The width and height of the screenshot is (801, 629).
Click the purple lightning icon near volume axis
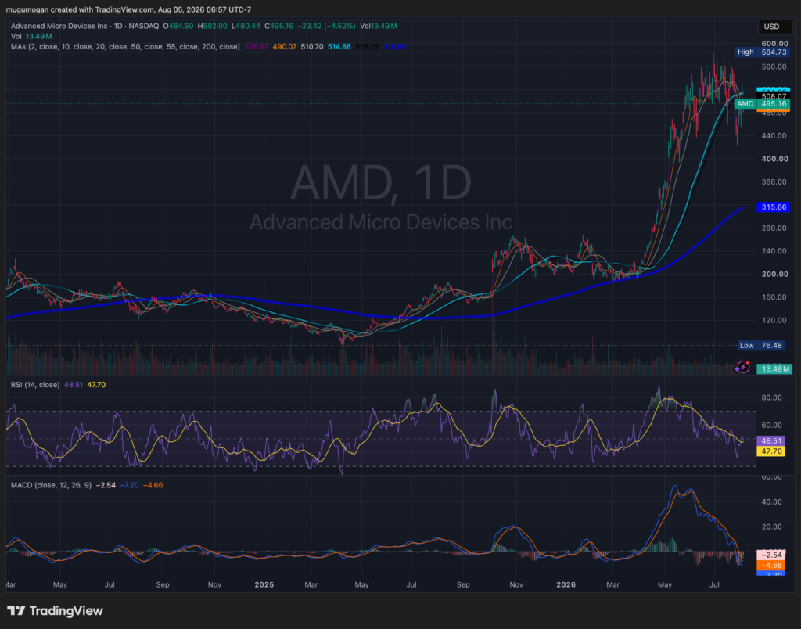tap(742, 367)
